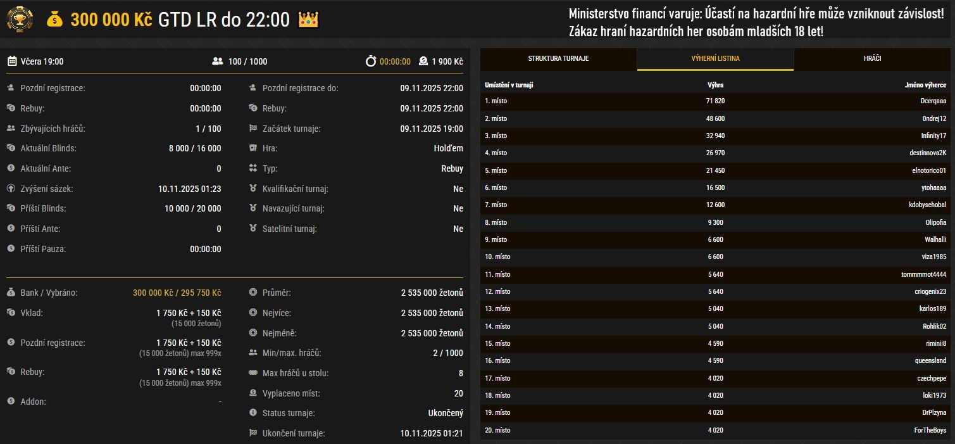955x444 pixels.
Task: Switch to the Výherní listina tab
Action: pos(715,59)
